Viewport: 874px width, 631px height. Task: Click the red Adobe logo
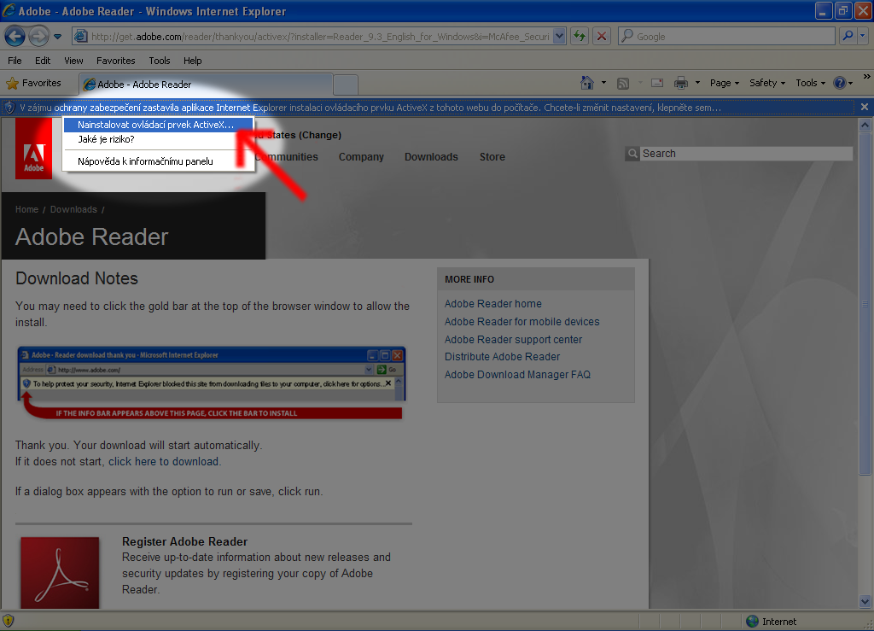tap(33, 149)
